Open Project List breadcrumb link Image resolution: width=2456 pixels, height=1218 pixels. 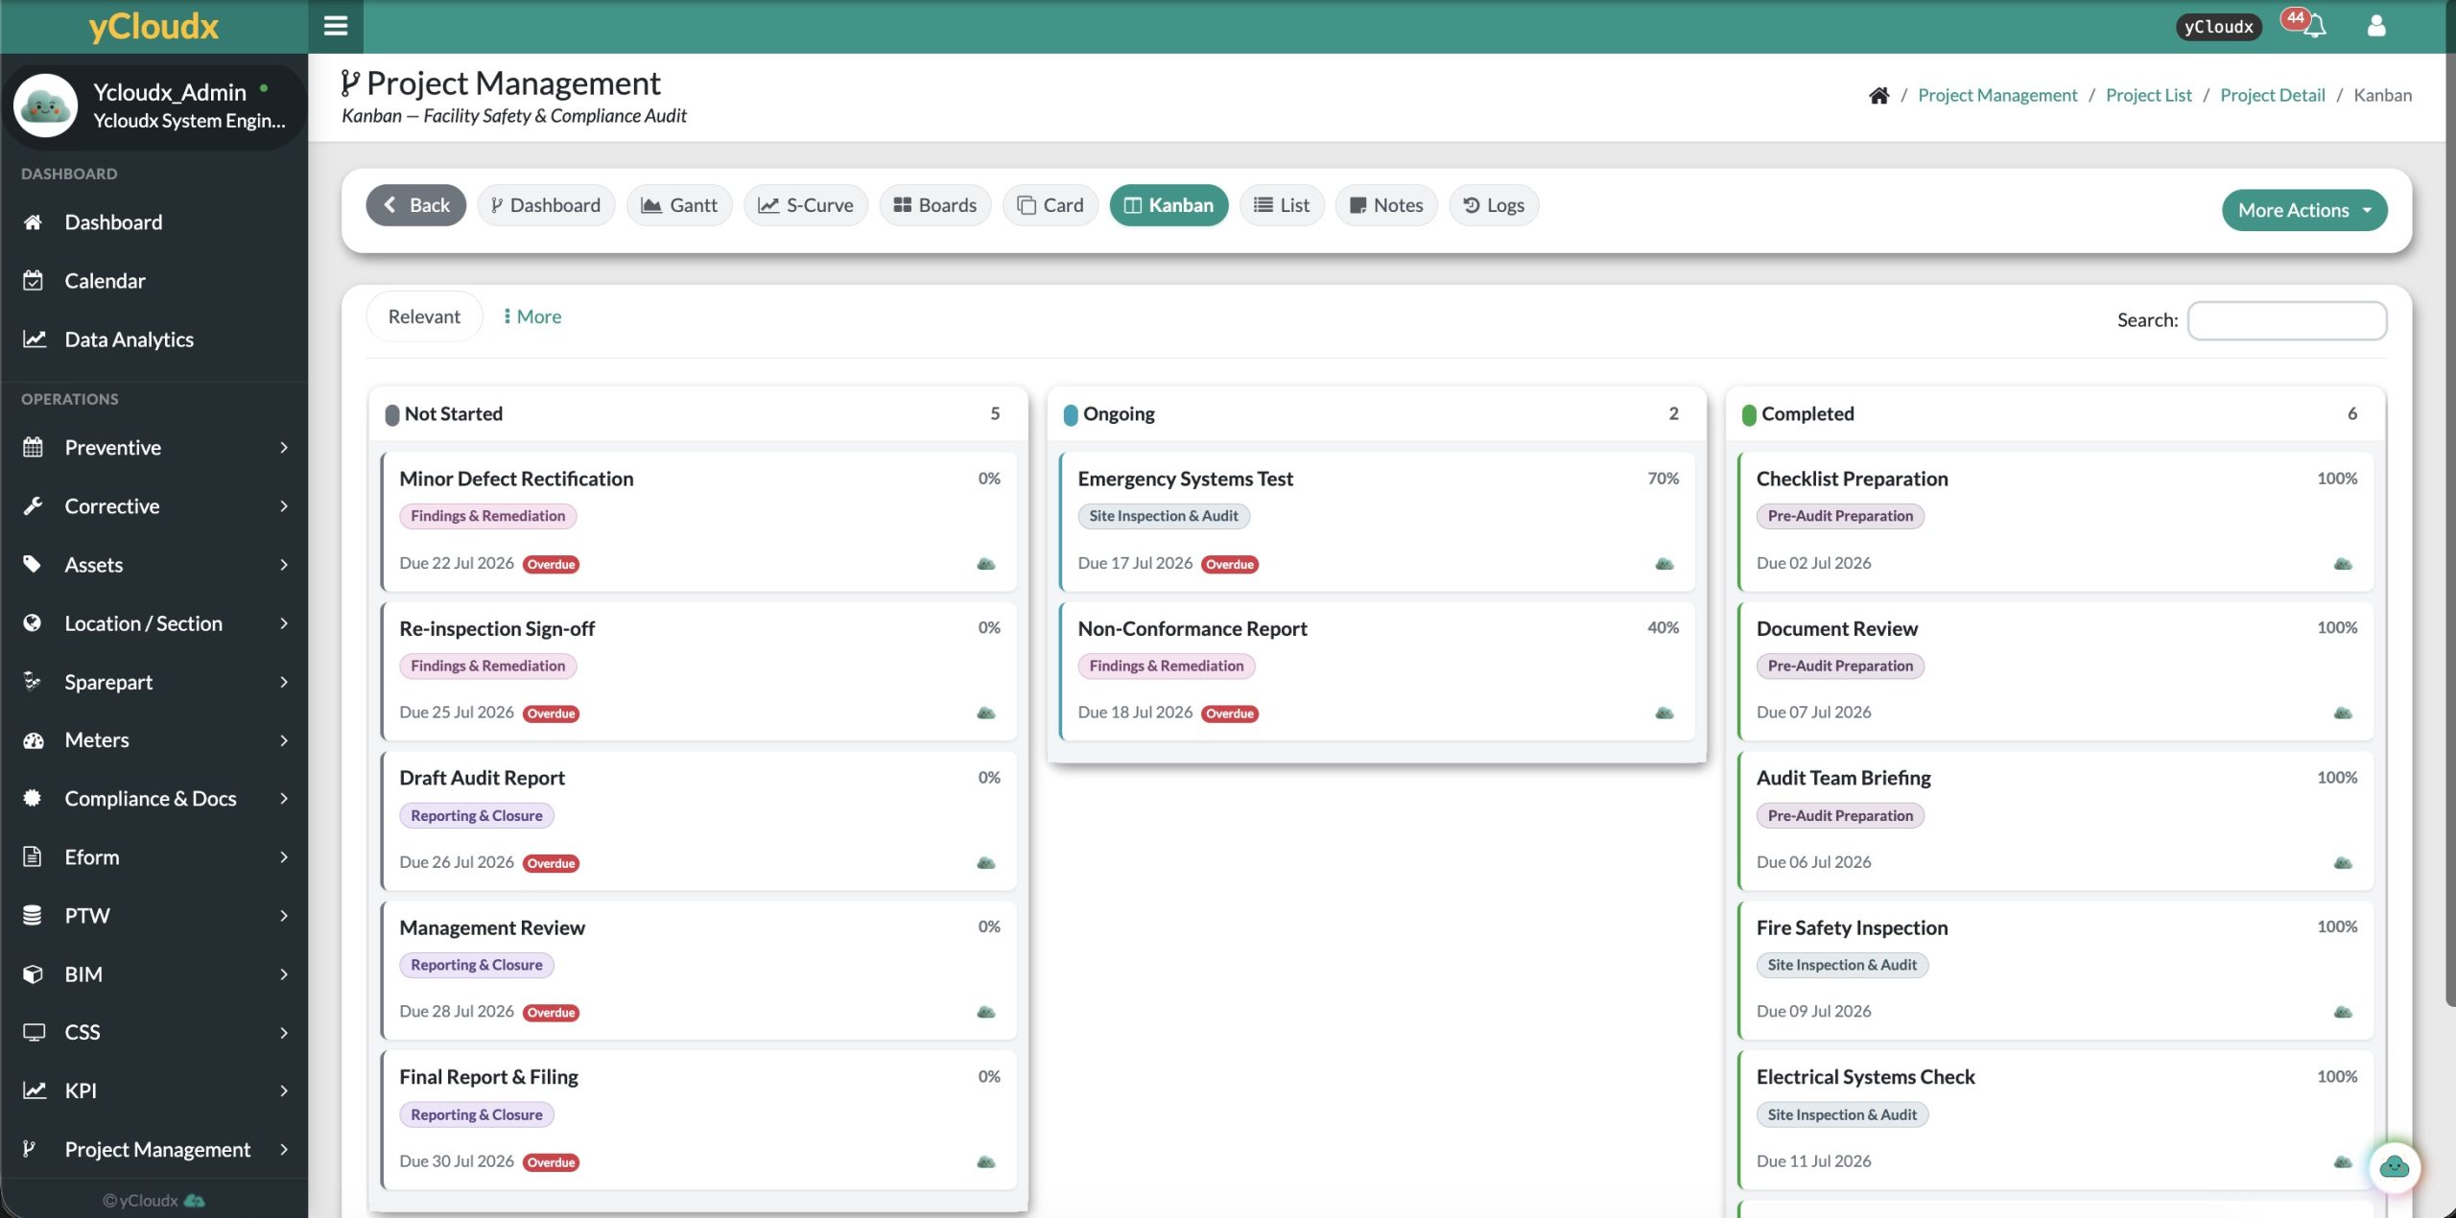pos(2149,95)
